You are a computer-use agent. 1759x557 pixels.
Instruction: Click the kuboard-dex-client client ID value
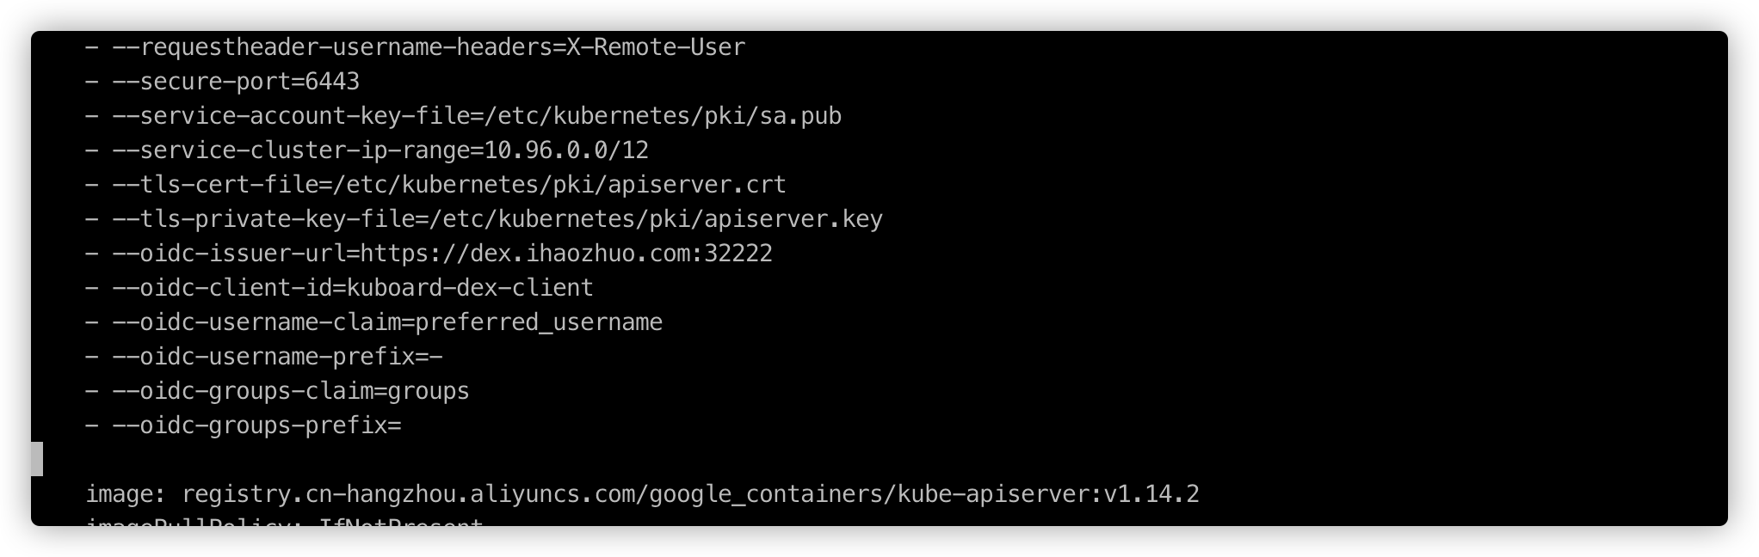470,288
